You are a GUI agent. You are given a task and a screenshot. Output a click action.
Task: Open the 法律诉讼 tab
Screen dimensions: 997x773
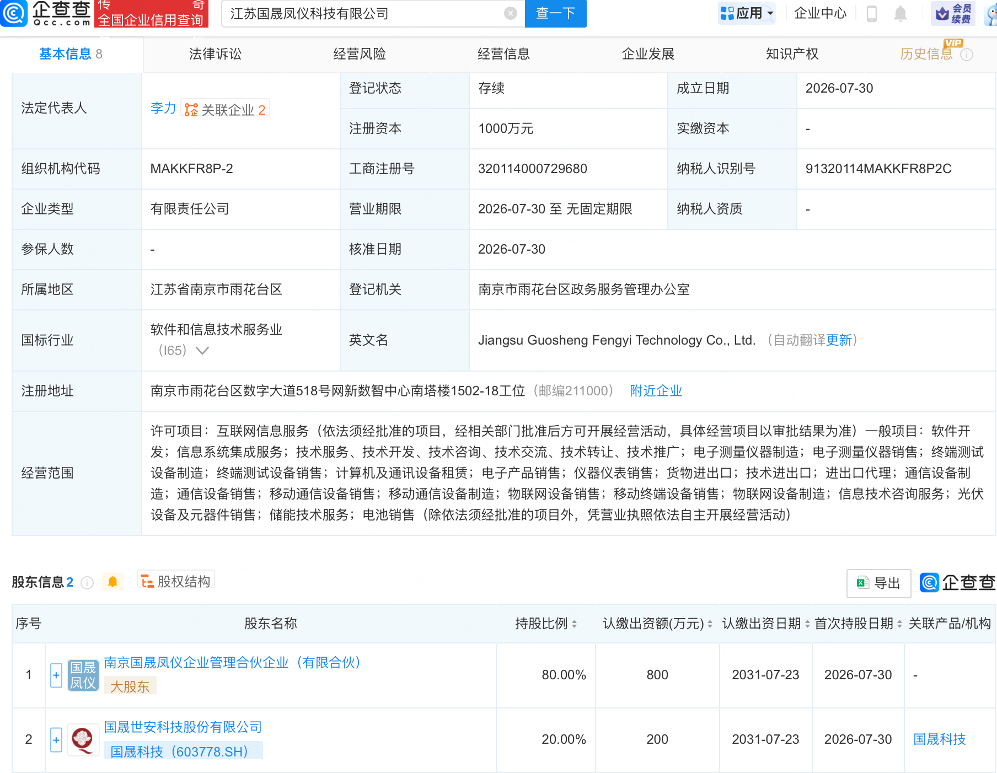coord(215,54)
